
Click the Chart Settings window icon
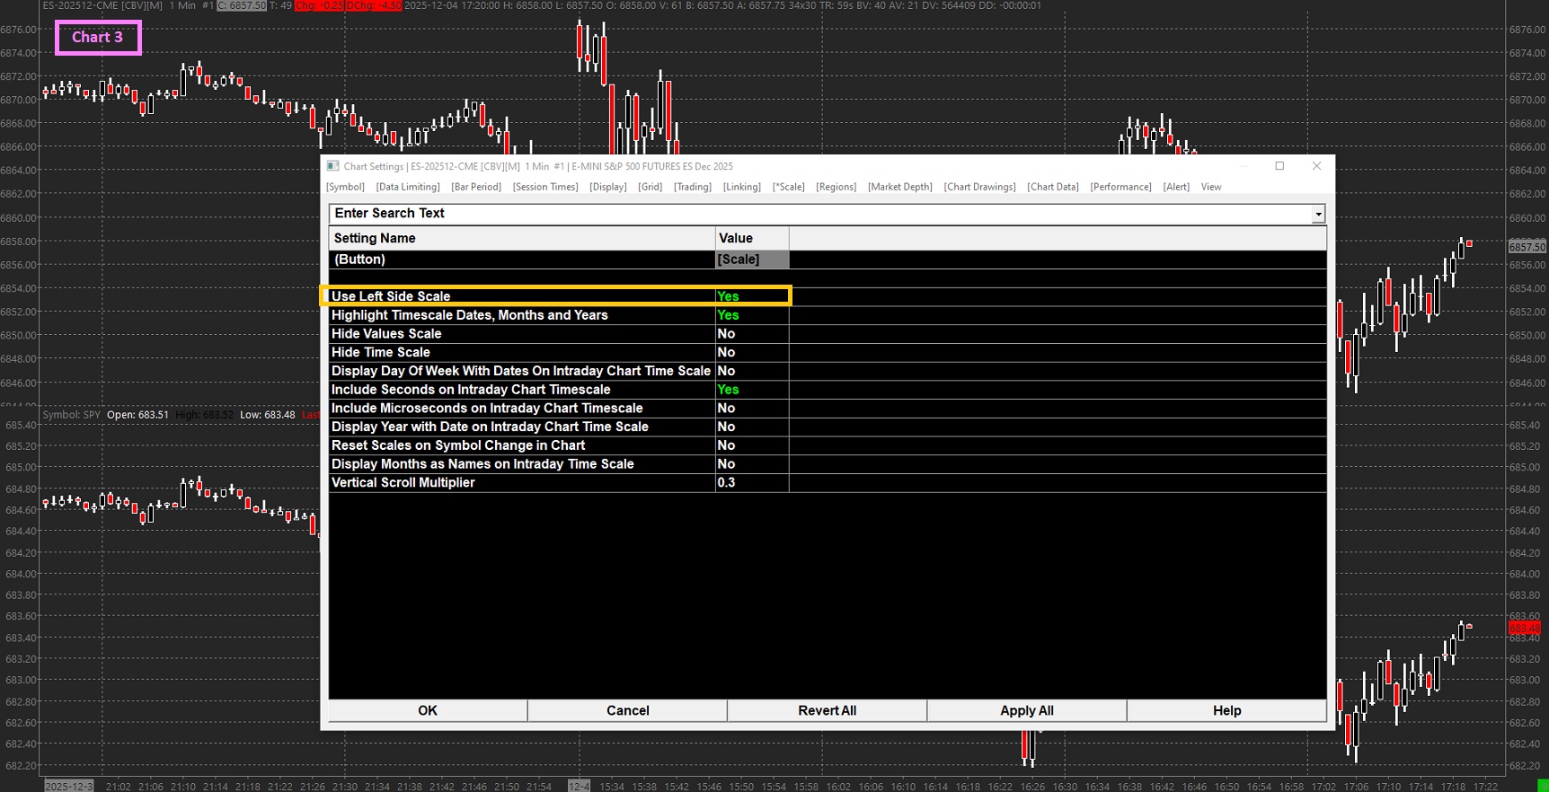point(332,166)
